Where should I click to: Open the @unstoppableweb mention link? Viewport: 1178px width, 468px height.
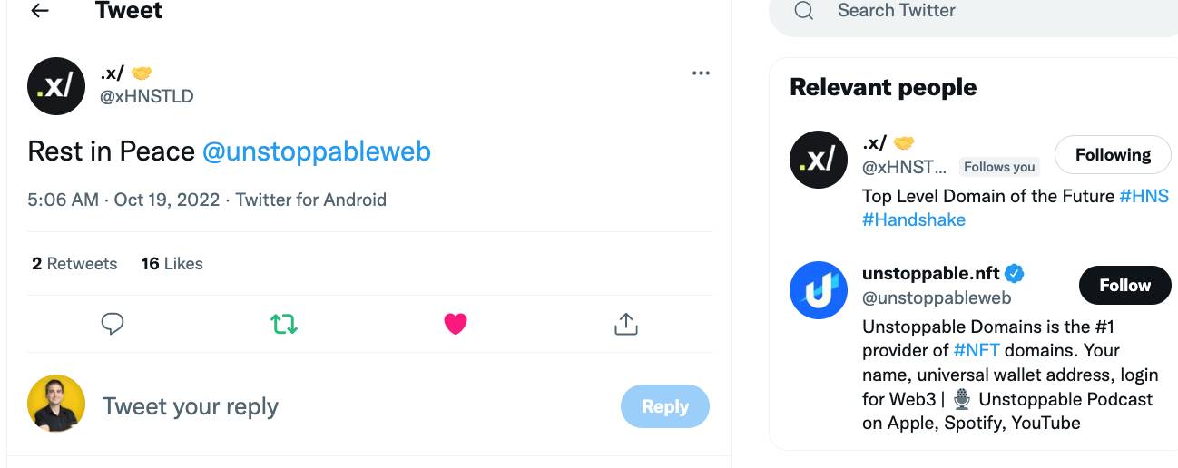pos(316,151)
